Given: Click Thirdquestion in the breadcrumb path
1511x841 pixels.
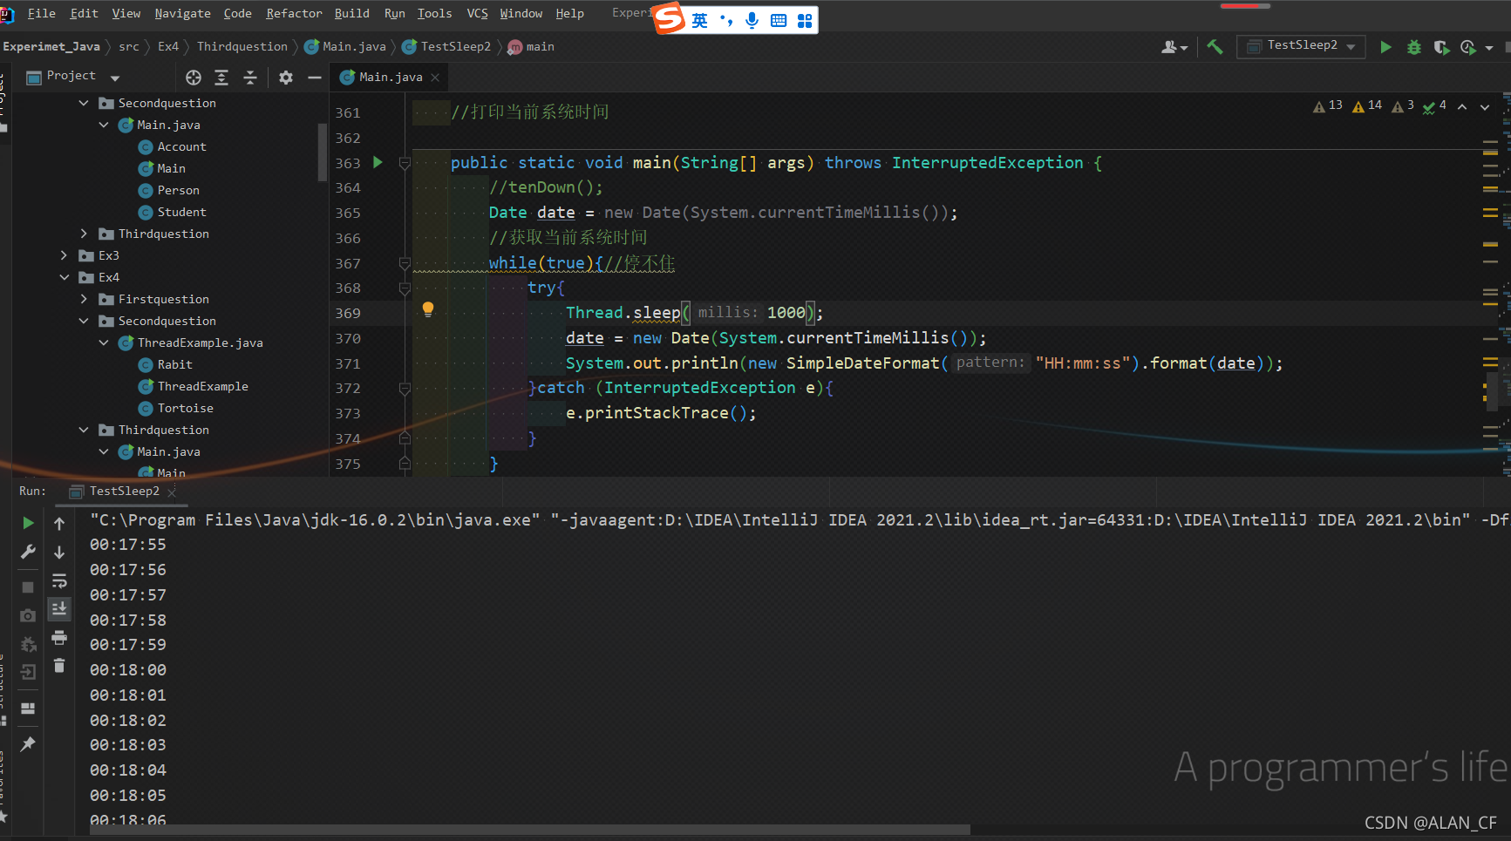Looking at the screenshot, I should pyautogui.click(x=242, y=47).
